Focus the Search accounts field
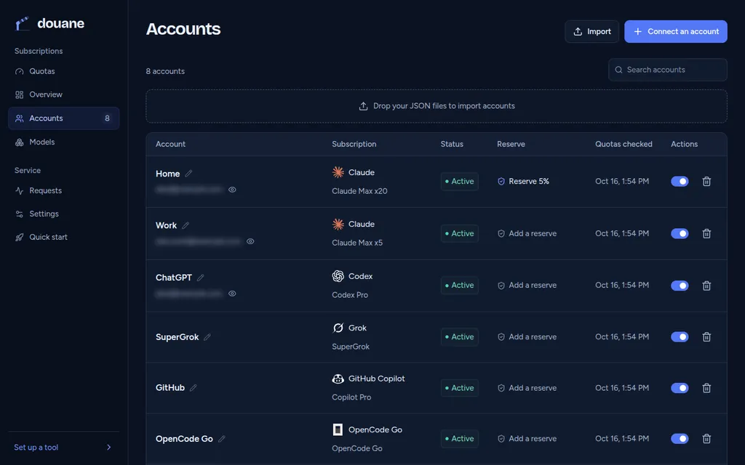The height and width of the screenshot is (465, 745). point(668,70)
